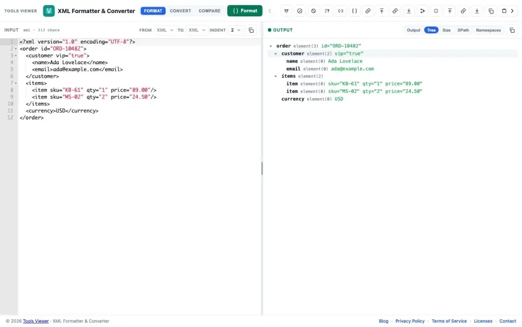Click the download icon left of the merge icon
This screenshot has height=327, width=522.
pos(409,11)
